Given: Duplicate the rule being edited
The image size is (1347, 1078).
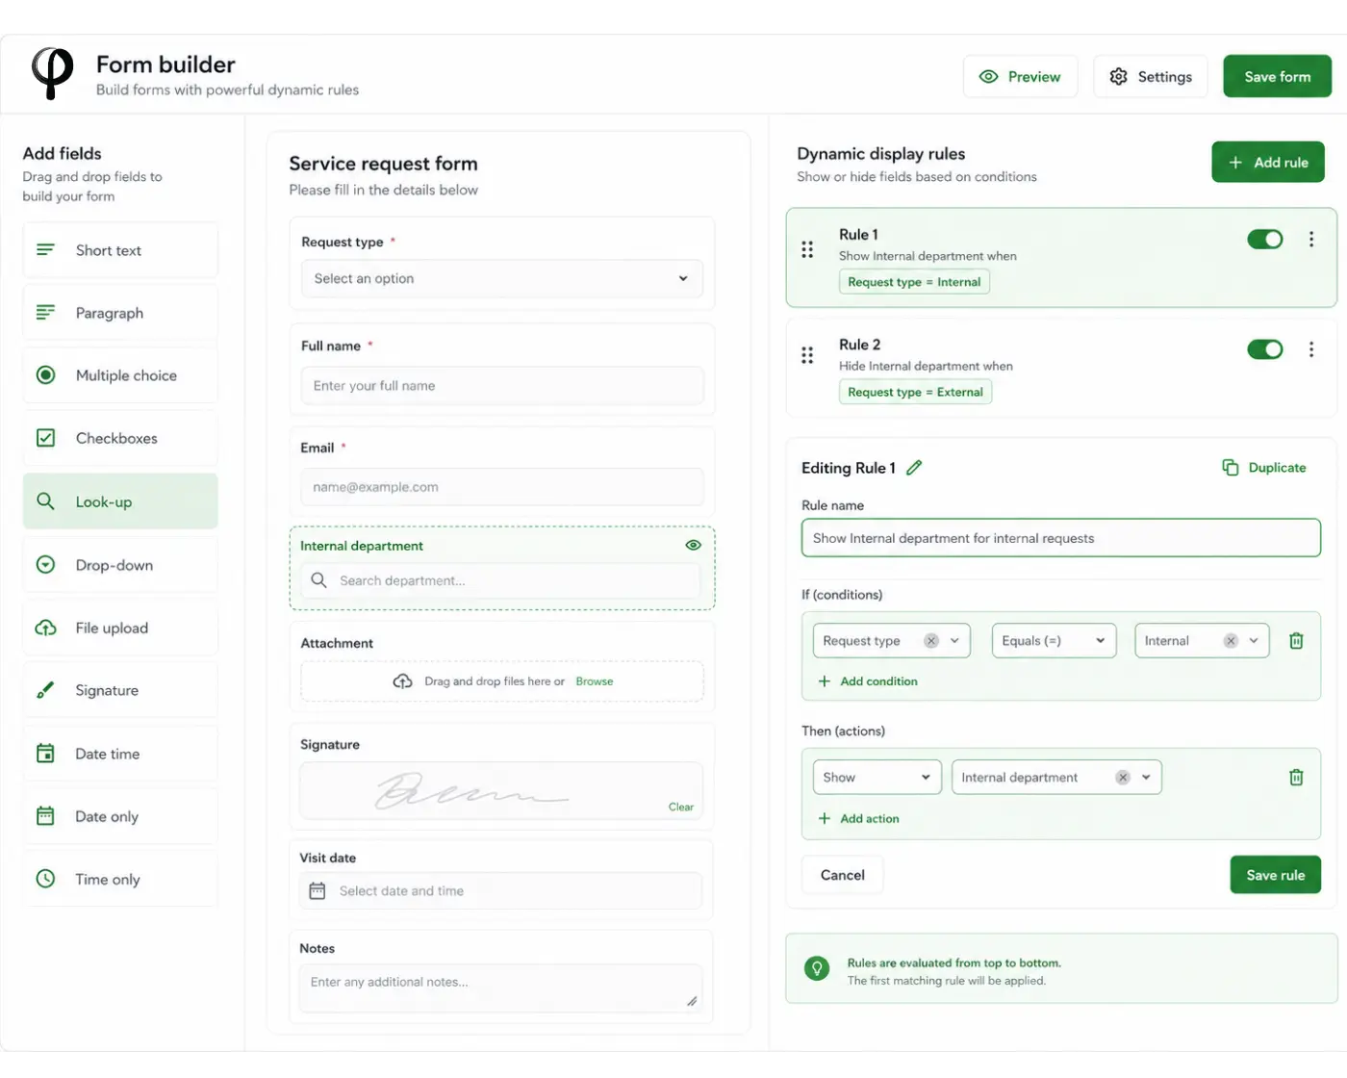Looking at the screenshot, I should pyautogui.click(x=1264, y=468).
